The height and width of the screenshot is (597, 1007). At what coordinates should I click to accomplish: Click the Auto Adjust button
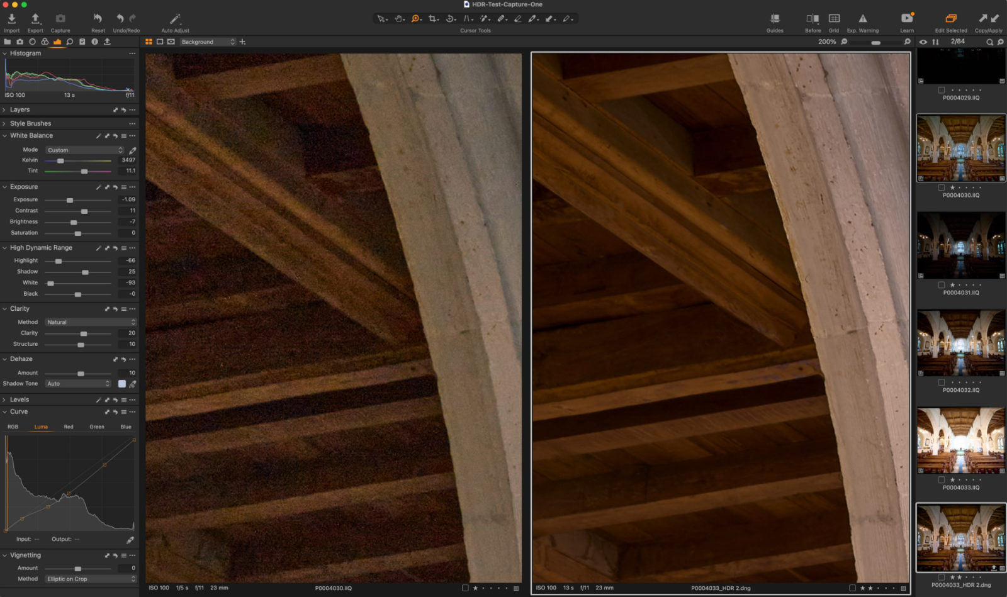(x=174, y=18)
